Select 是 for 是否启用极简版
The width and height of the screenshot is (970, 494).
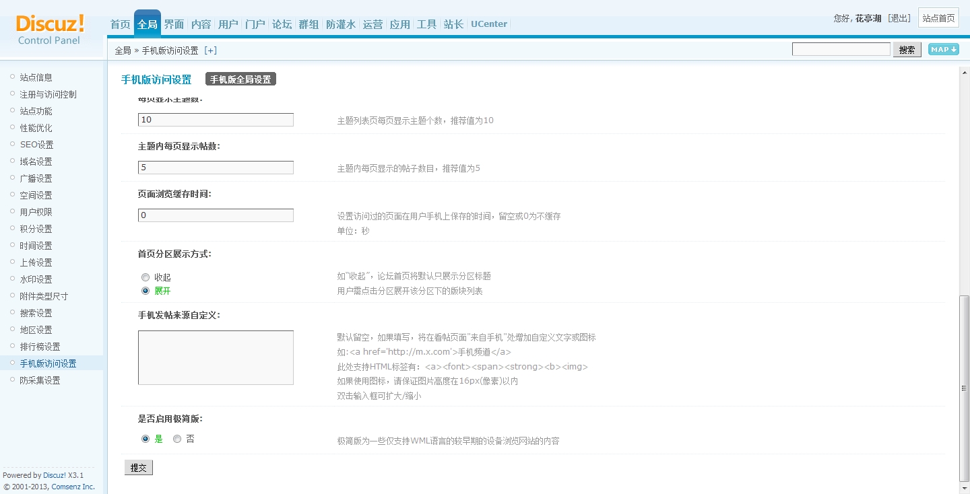[145, 439]
